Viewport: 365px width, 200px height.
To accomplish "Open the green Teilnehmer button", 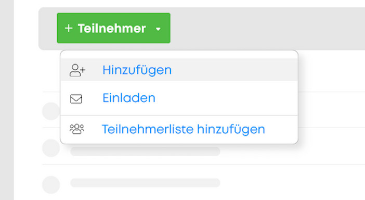I will pyautogui.click(x=113, y=28).
